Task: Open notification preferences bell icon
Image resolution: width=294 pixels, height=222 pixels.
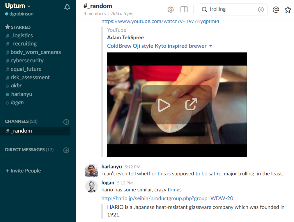Action: [67, 7]
